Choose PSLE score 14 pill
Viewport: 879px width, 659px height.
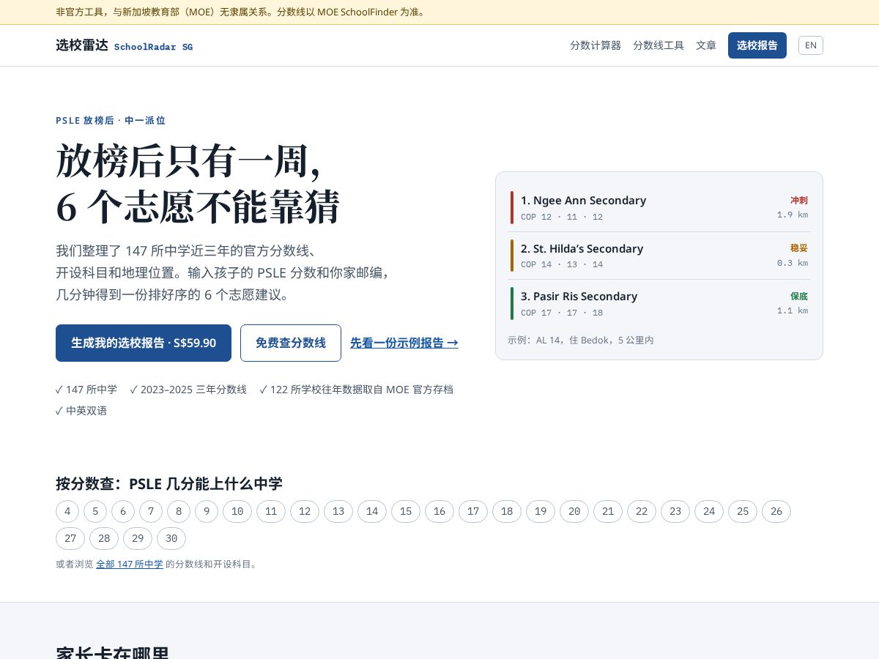point(372,511)
